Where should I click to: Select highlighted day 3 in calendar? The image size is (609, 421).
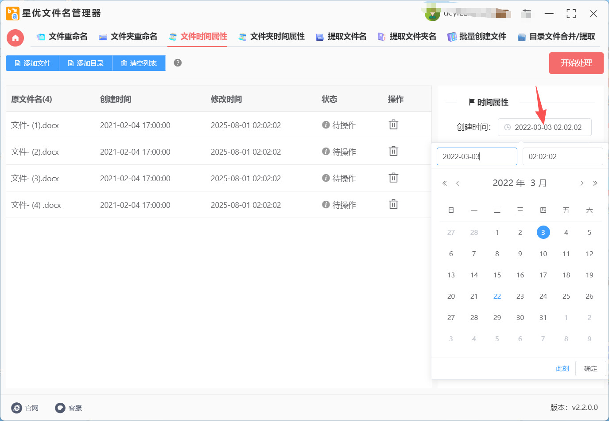point(543,232)
